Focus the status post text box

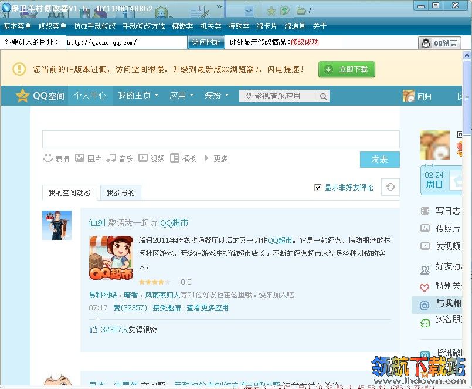click(221, 139)
